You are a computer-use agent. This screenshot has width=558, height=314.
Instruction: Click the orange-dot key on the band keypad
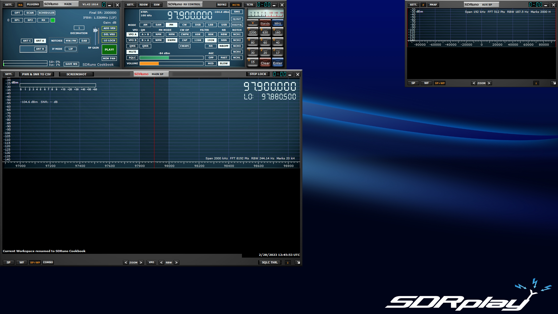pos(252,23)
